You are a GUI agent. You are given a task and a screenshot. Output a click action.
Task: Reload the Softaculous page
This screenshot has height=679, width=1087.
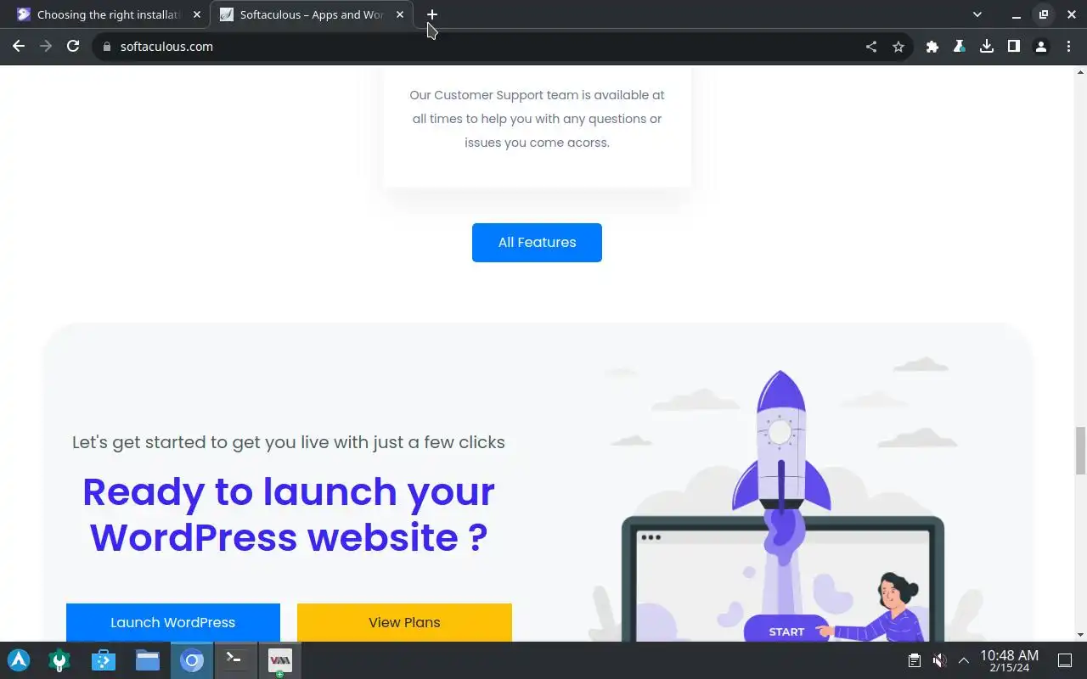coord(73,47)
